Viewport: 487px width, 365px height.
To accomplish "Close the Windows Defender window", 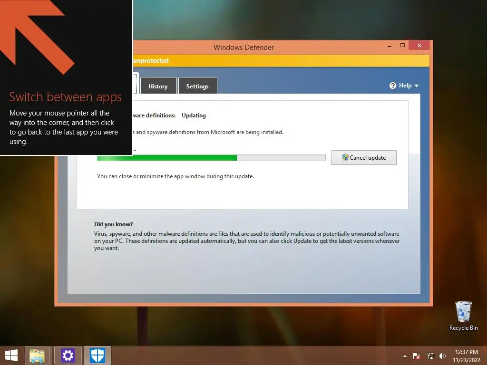I will click(419, 45).
